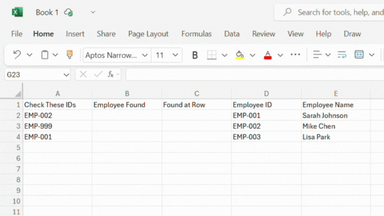Expand the chevron next to Book 1 title
Viewport: 384px width, 216px height.
pyautogui.click(x=93, y=12)
